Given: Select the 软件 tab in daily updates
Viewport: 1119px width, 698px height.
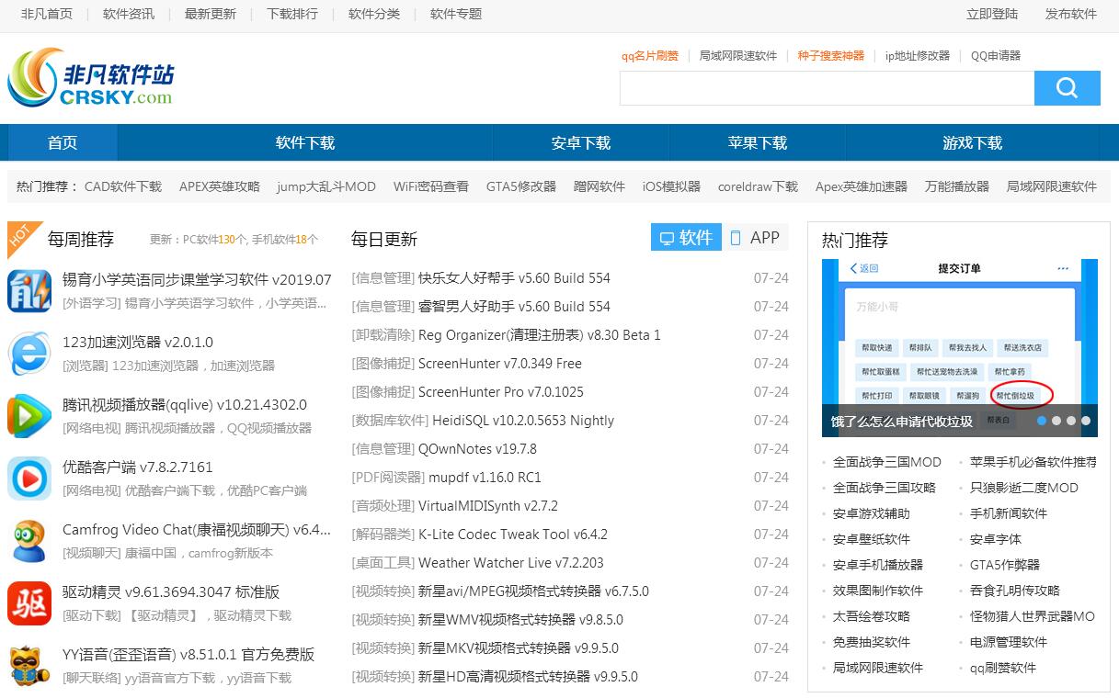Looking at the screenshot, I should click(x=686, y=238).
